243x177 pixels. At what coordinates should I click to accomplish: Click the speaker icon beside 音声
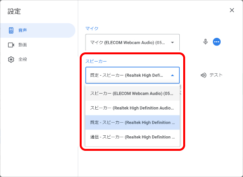[11, 31]
